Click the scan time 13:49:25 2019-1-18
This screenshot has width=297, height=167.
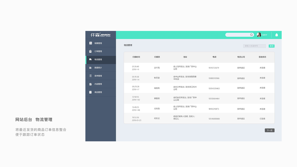point(136,109)
